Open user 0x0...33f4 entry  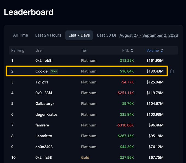tap(44, 93)
